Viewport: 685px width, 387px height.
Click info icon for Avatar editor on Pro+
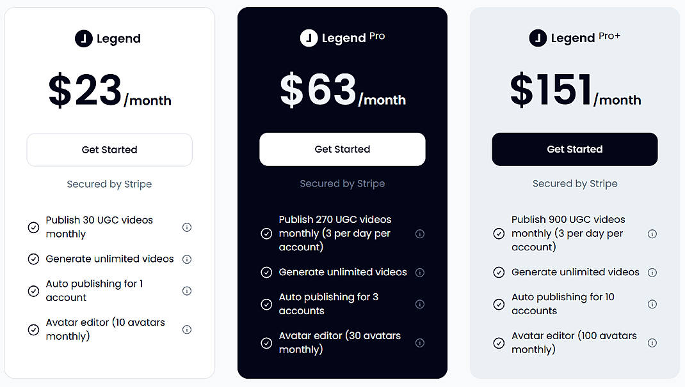pos(652,342)
